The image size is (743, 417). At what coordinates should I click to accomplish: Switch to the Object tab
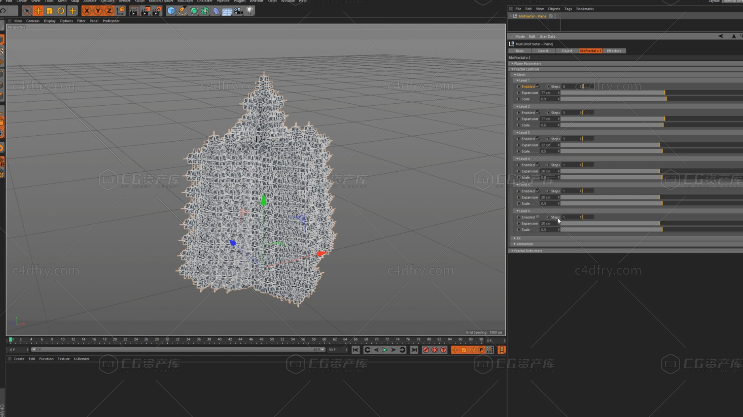pyautogui.click(x=567, y=51)
